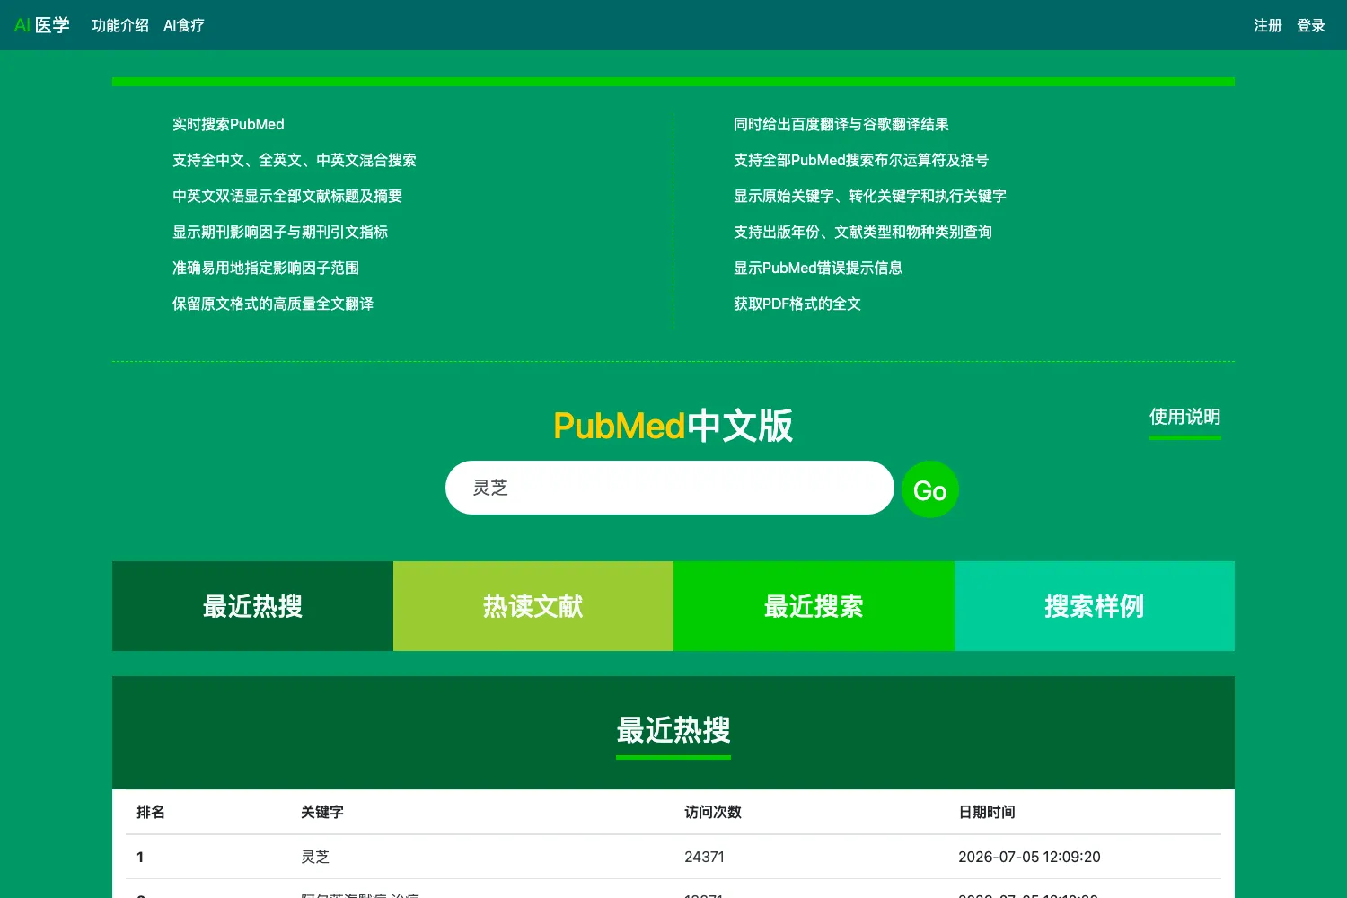This screenshot has width=1347, height=898.
Task: Click the 关键字 column header
Action: pos(322,812)
